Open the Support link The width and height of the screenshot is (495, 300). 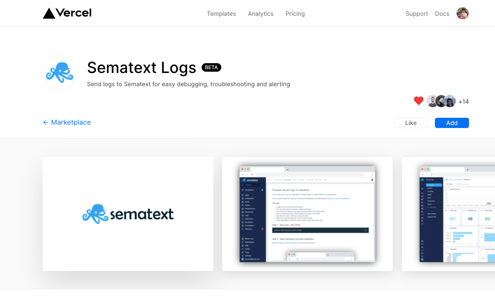click(417, 14)
